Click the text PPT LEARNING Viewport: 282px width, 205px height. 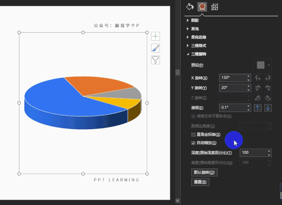[116, 180]
